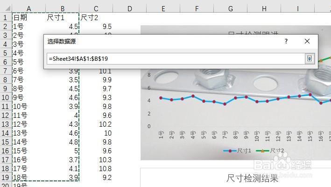Click cell with date 12号
331x187 pixels.
(x=29, y=124)
